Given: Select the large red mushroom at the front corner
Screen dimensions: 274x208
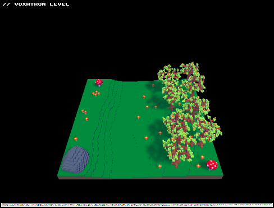Looking at the screenshot, I should [x=212, y=165].
